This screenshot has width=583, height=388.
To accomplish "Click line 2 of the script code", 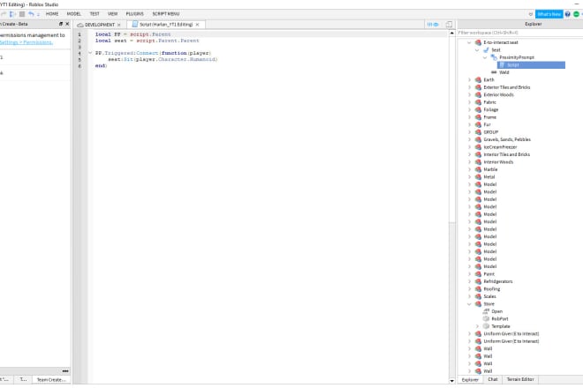I will pyautogui.click(x=147, y=41).
